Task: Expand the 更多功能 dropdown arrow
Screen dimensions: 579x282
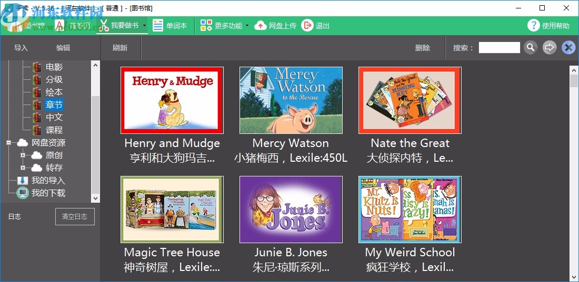Action: click(x=247, y=25)
